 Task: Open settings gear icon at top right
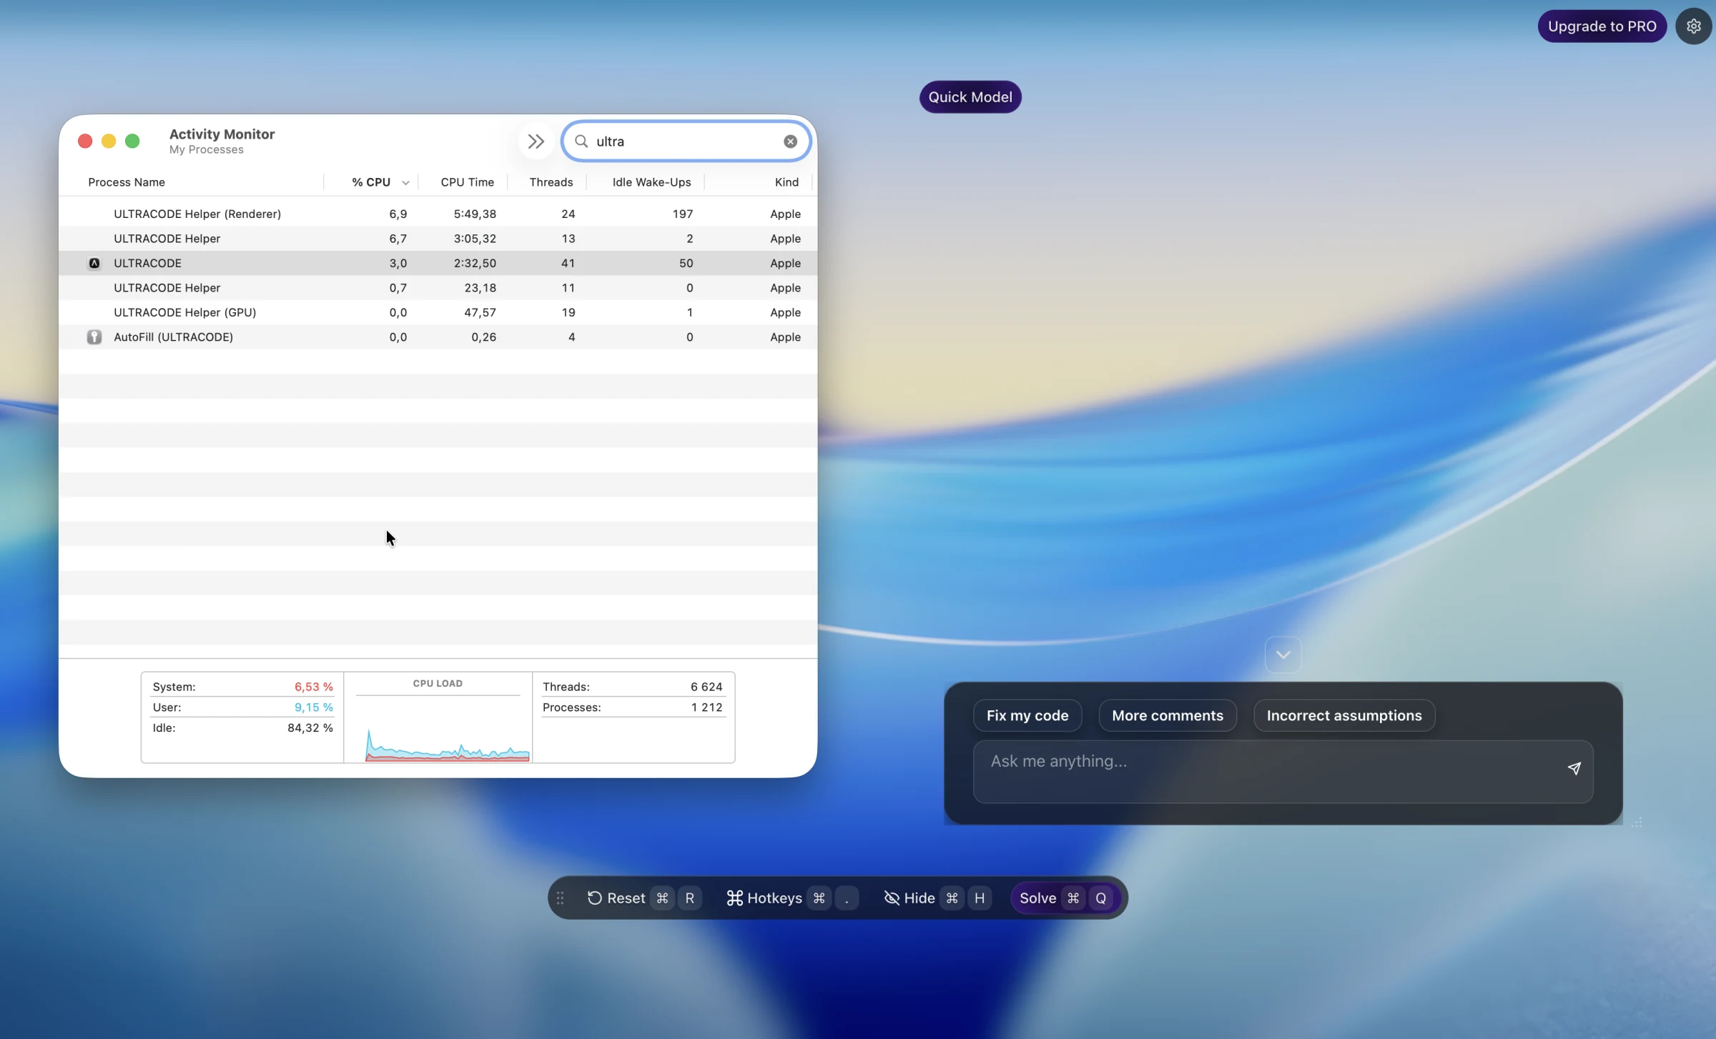click(1693, 26)
